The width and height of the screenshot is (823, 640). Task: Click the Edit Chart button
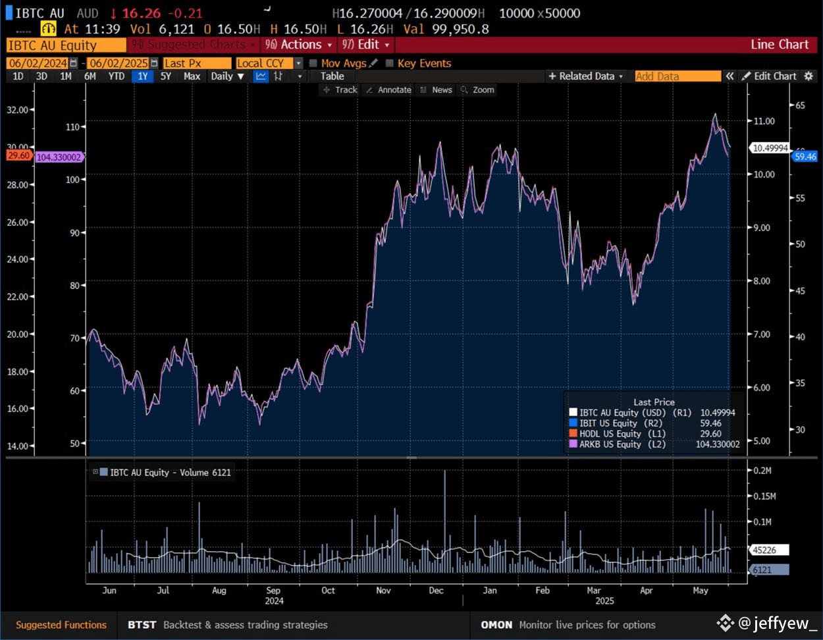point(768,76)
